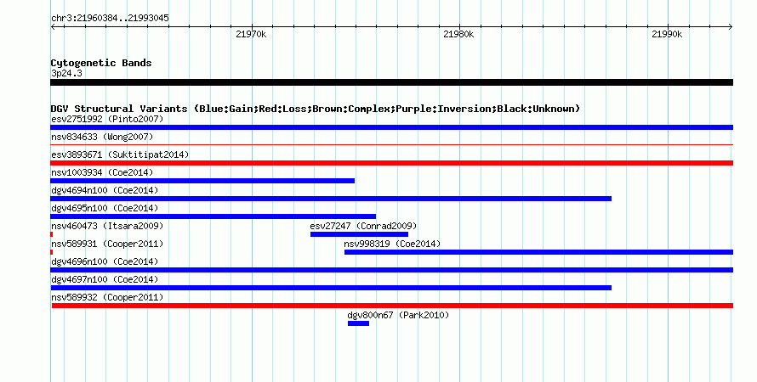The height and width of the screenshot is (382, 757).
Task: Select the blue esv2751992 gain bar
Action: [x=391, y=127]
